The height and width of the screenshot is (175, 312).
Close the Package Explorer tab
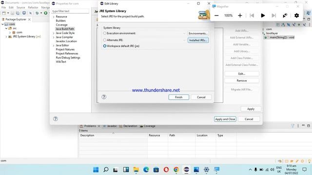[x=29, y=19]
